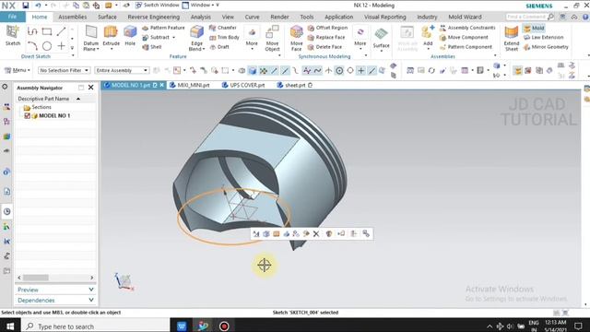Open the Edge Blend tool
The image size is (590, 332).
click(196, 33)
